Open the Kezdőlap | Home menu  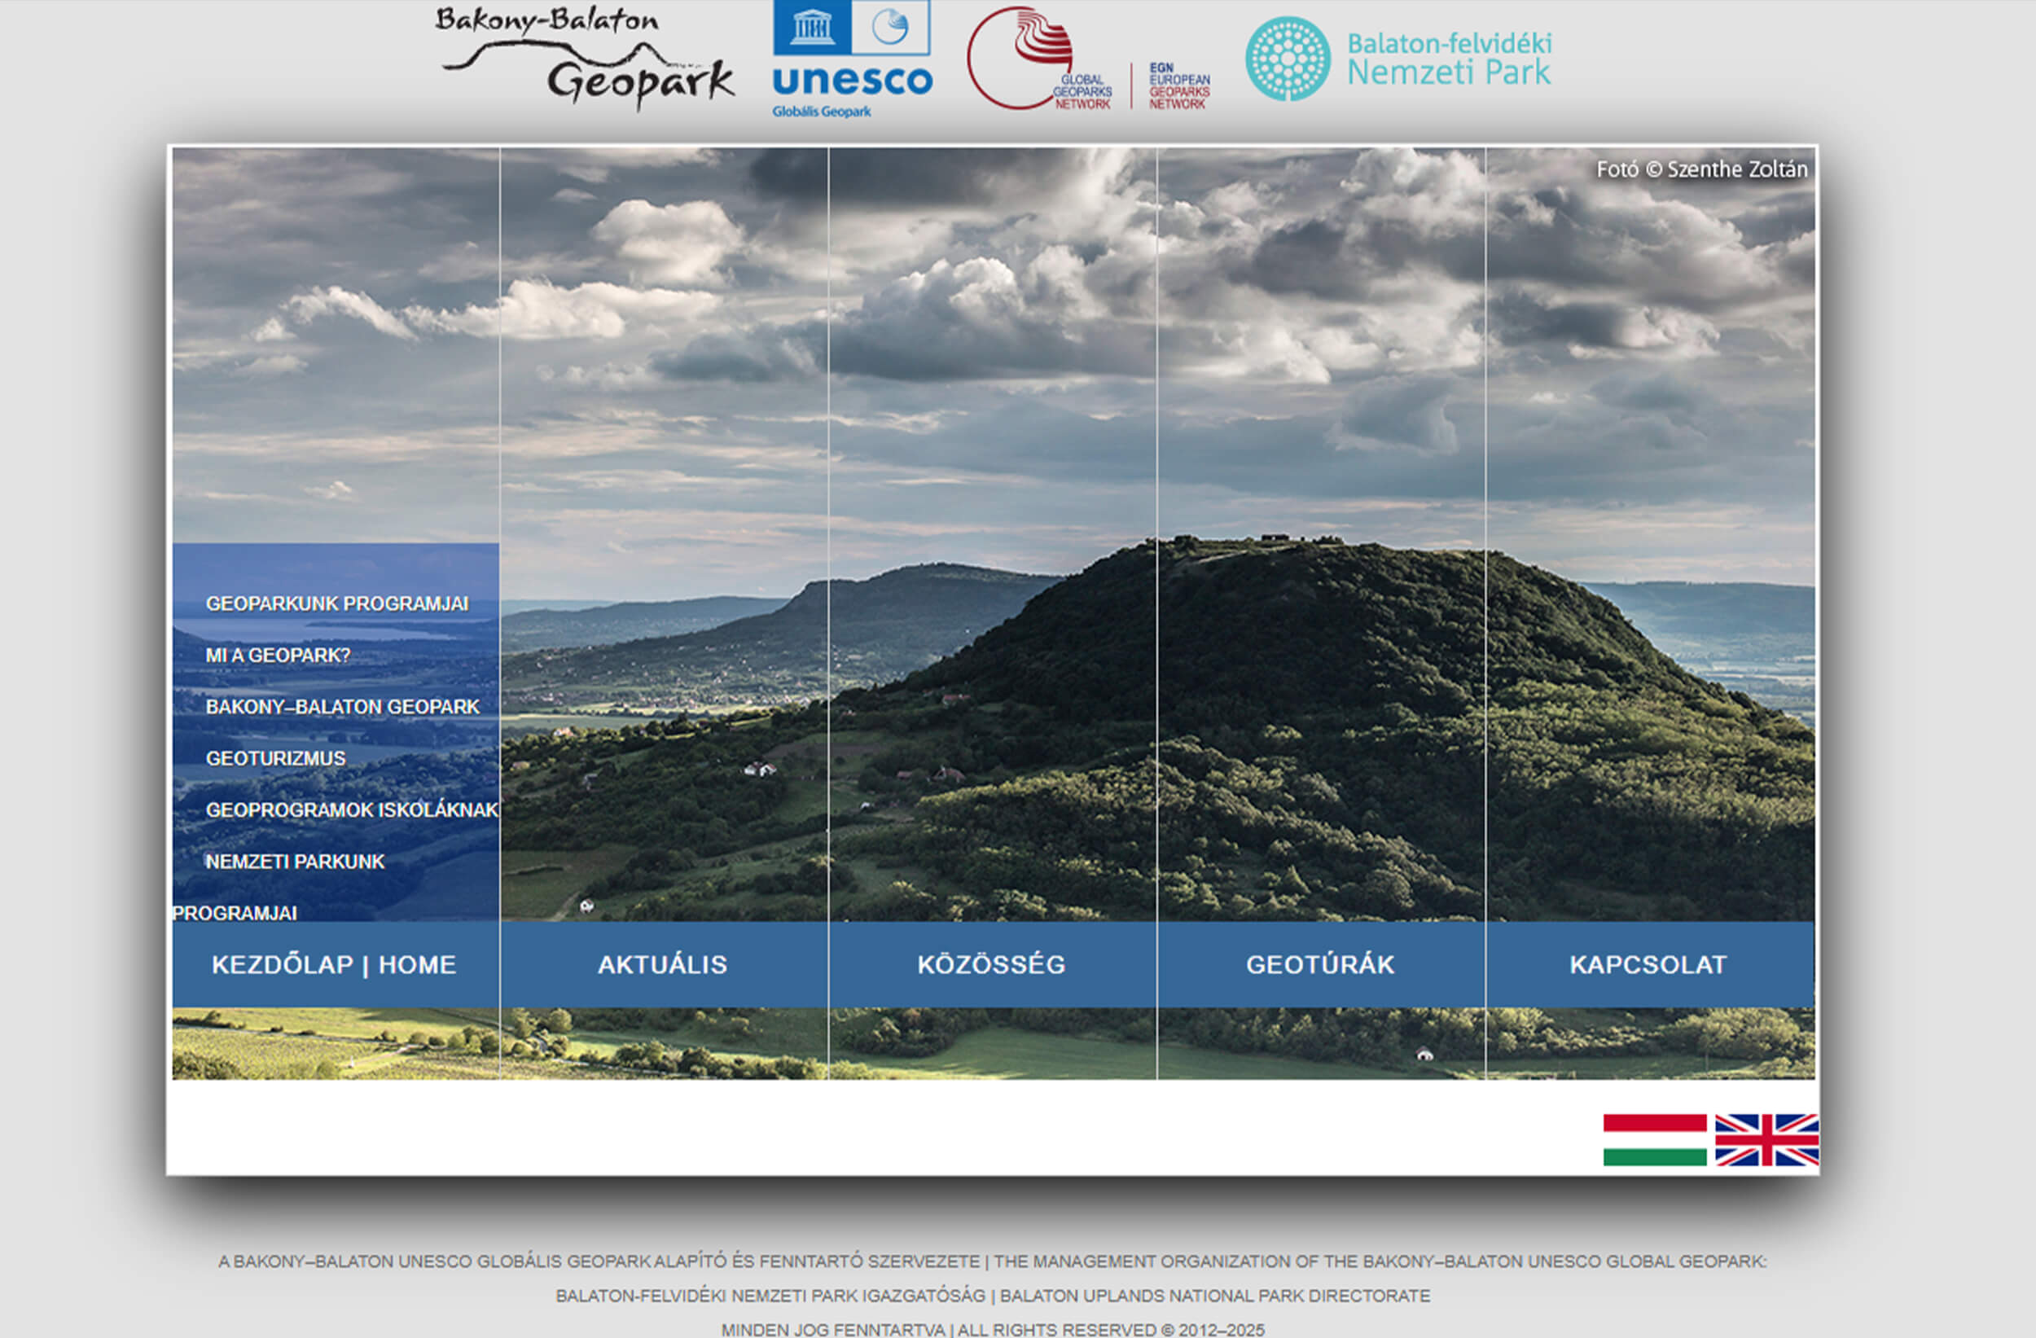[x=335, y=964]
